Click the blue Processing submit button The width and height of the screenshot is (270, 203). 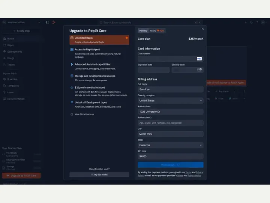[171, 165]
